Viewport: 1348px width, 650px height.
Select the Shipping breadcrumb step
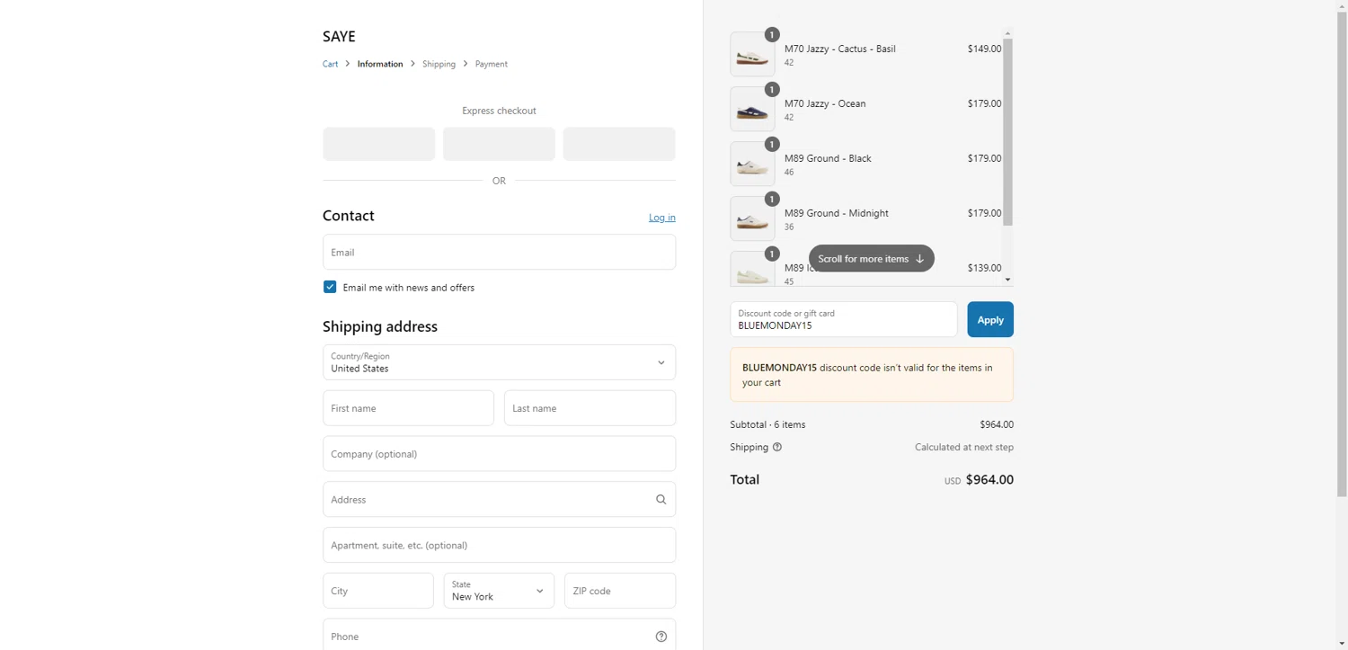click(x=439, y=64)
